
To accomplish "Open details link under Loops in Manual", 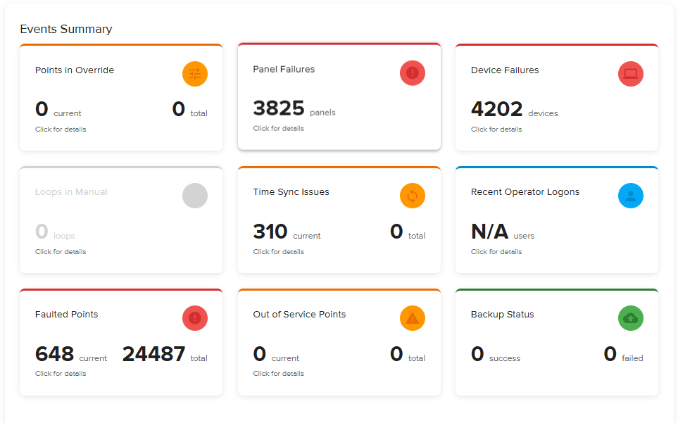I will click(61, 251).
